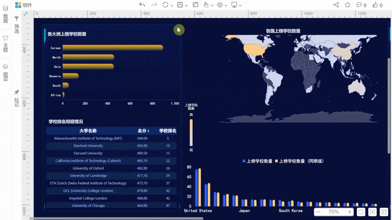Click the horizontal scrollbar at bottom
Screen dimensions: 392x220
116,219
